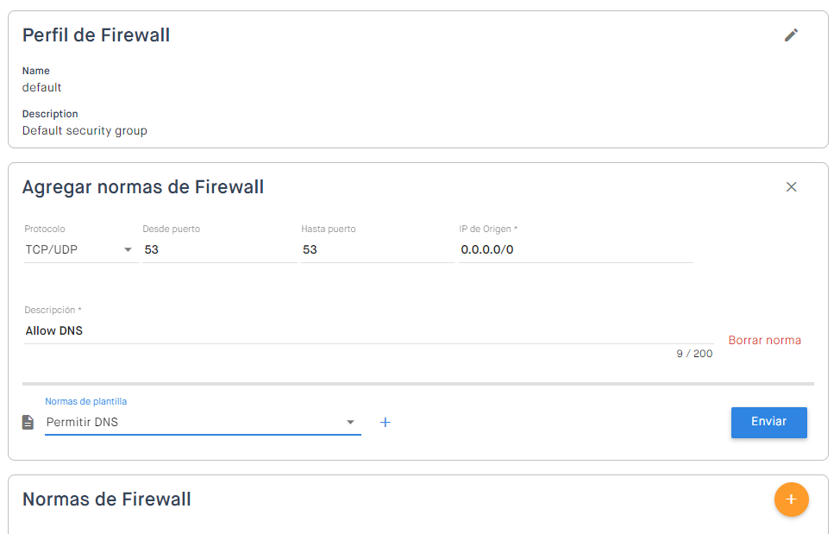Edit the Descripción field containing Allow DNS

[x=368, y=330]
